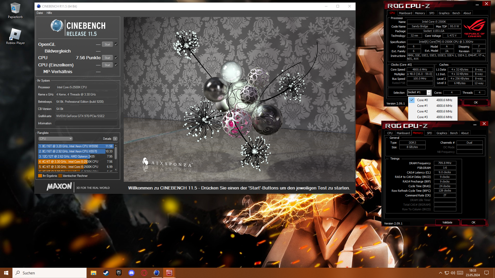Select ranking row AMD Opteron 2435

click(76, 157)
